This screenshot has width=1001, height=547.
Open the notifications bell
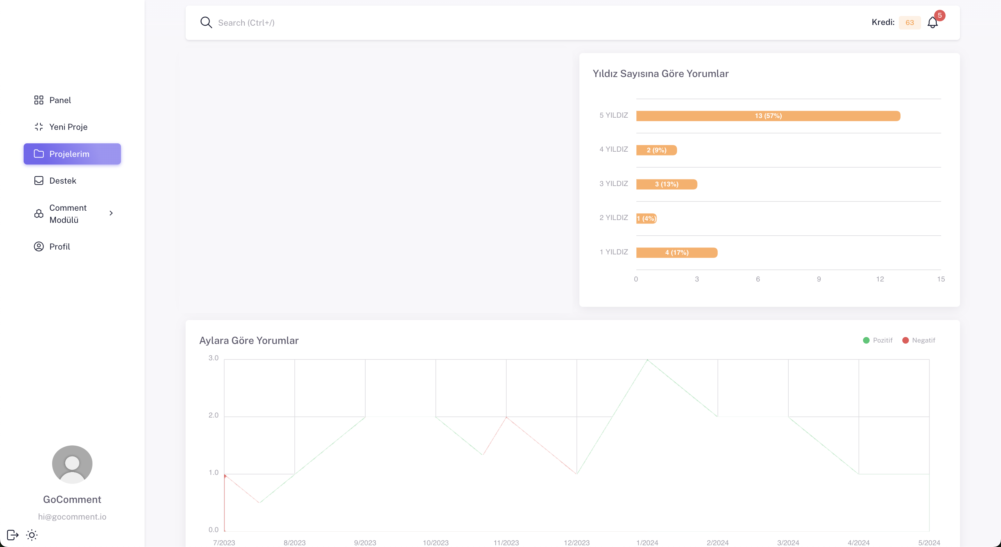point(933,23)
